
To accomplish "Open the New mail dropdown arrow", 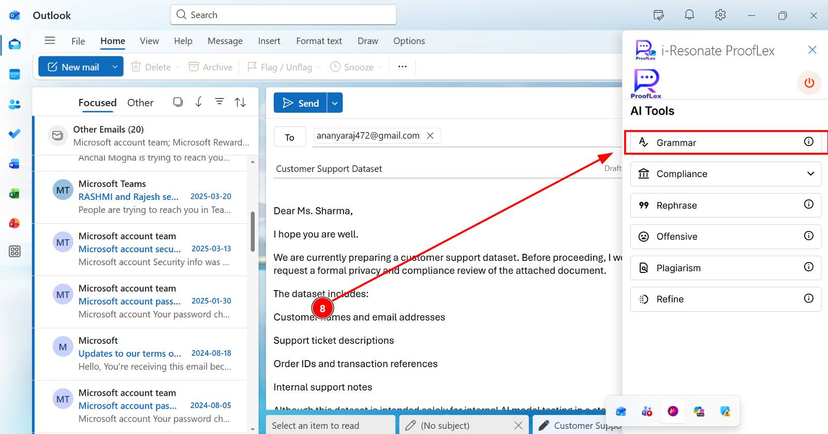I will coord(115,67).
